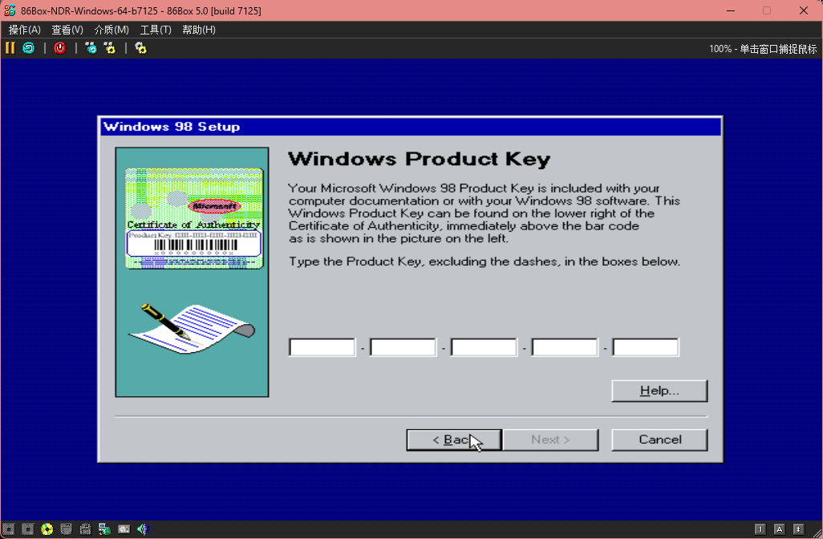Click the first floppy drive status icon

pyautogui.click(x=8, y=529)
